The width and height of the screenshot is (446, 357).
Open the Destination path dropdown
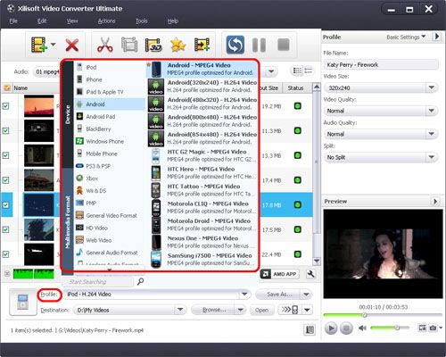(180, 310)
